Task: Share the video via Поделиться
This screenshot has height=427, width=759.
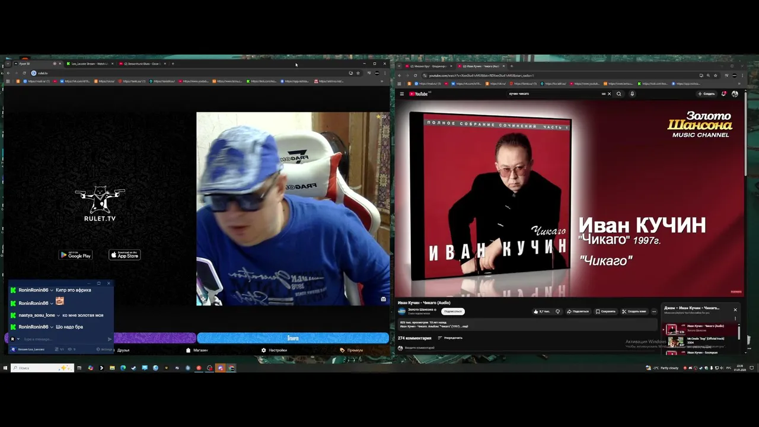Action: [578, 311]
